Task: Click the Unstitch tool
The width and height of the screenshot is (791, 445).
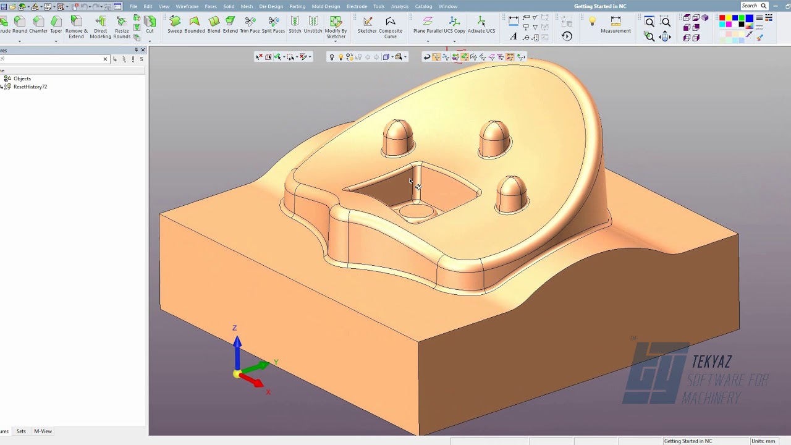Action: [313, 25]
